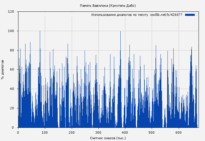The width and height of the screenshot is (205, 141).
Task: Click the 80 tick on the vertical axis
Action: [12, 50]
